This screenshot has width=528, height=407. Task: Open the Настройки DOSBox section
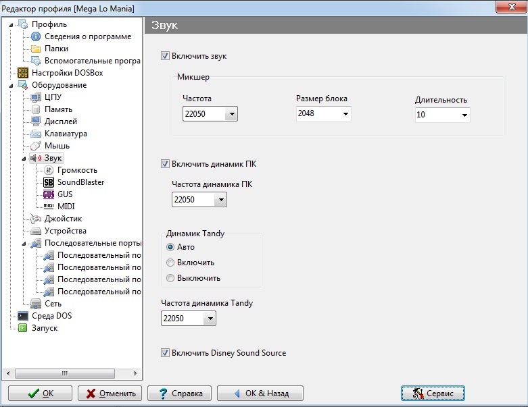pos(68,73)
